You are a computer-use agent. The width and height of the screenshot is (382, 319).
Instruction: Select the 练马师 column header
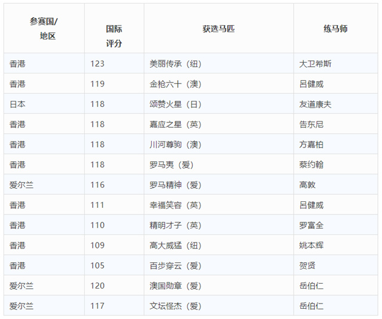tap(335, 28)
